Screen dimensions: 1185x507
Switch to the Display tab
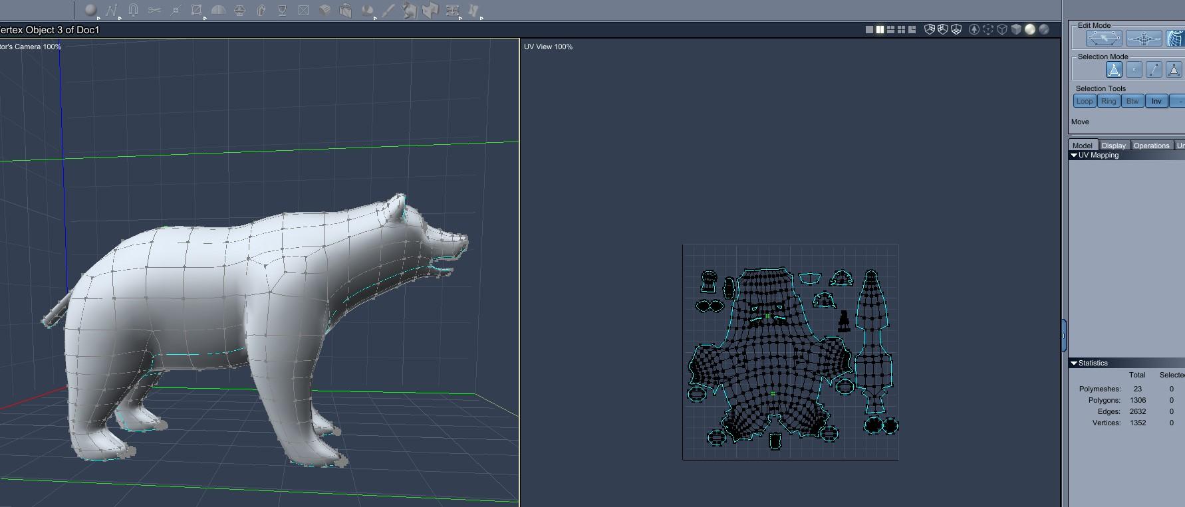click(1114, 146)
